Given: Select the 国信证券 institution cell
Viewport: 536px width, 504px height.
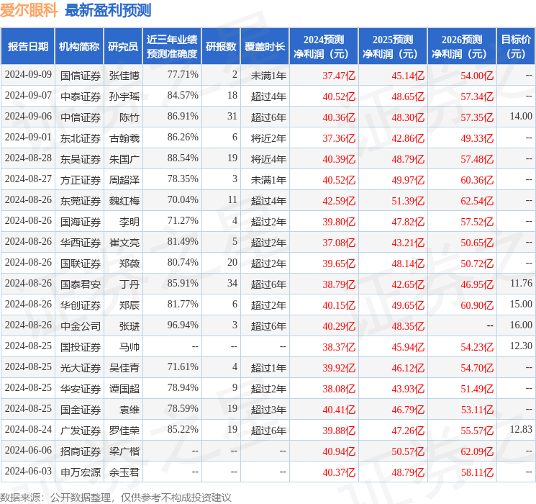Looking at the screenshot, I should 81,76.
